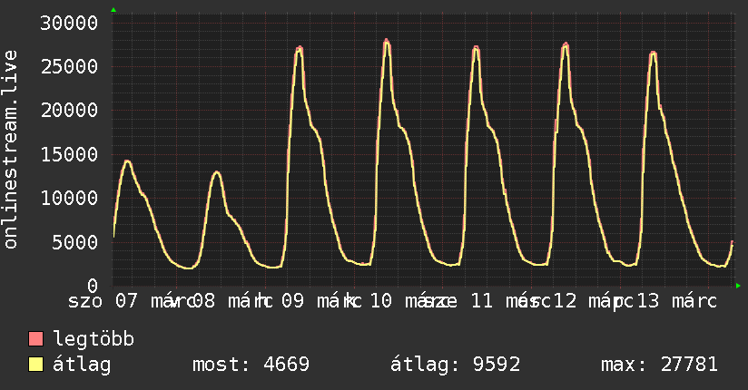Click the 0 y-axis label

tap(93, 286)
